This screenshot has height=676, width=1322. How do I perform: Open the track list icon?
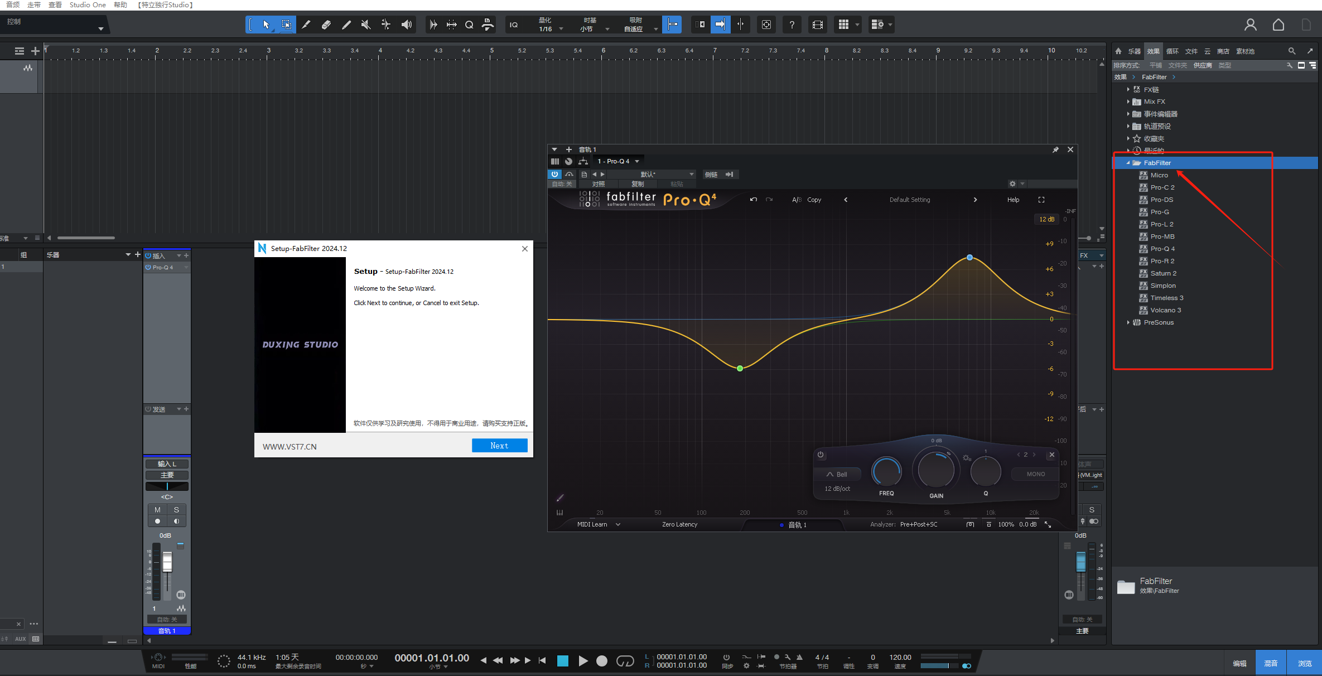pos(20,51)
